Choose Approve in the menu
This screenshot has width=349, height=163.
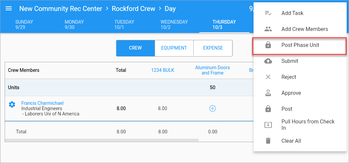pyautogui.click(x=300, y=93)
